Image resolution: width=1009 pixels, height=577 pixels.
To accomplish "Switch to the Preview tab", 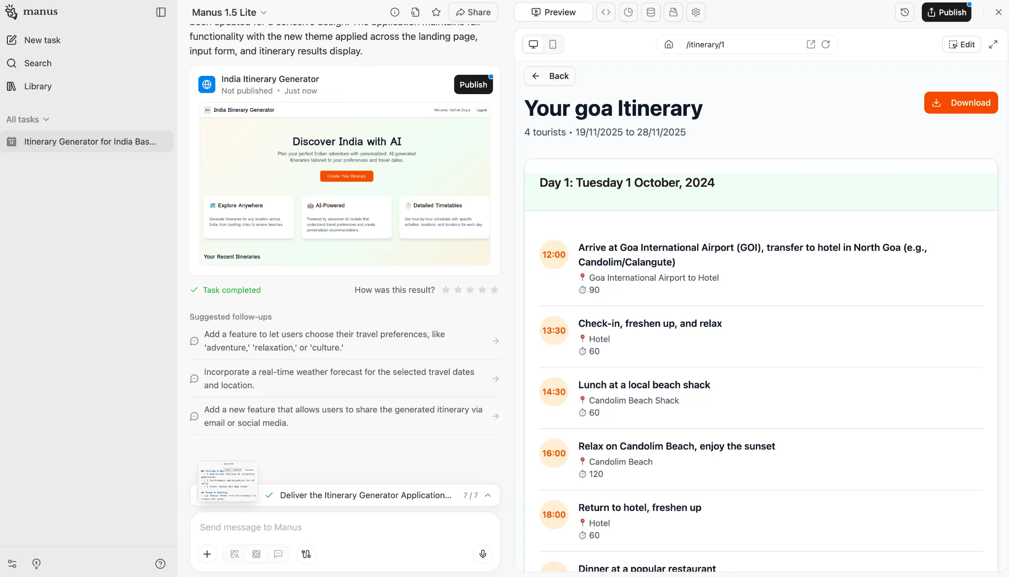I will [553, 12].
